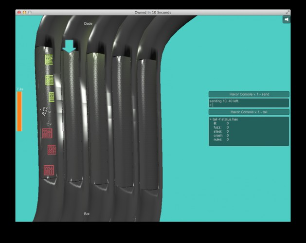Click the 'fuzz: 0' status row

(x=221, y=127)
